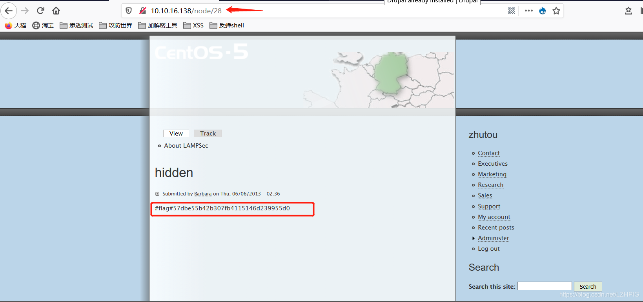The image size is (643, 302).
Task: Reload the current page
Action: (x=40, y=11)
